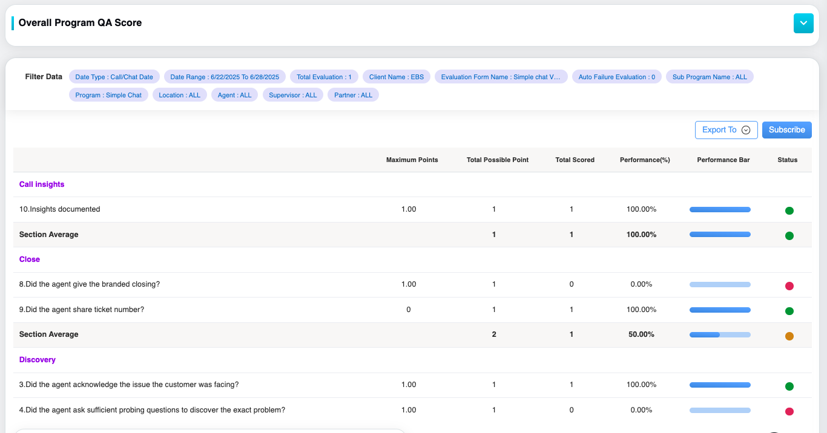Click the Total Scored column header
The image size is (827, 433).
coord(575,160)
